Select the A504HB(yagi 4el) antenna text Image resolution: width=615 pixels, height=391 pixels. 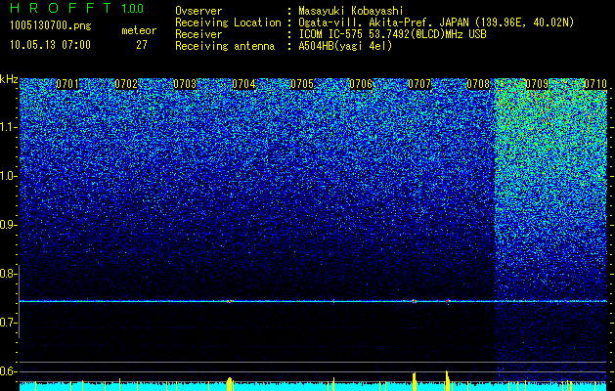click(x=345, y=46)
